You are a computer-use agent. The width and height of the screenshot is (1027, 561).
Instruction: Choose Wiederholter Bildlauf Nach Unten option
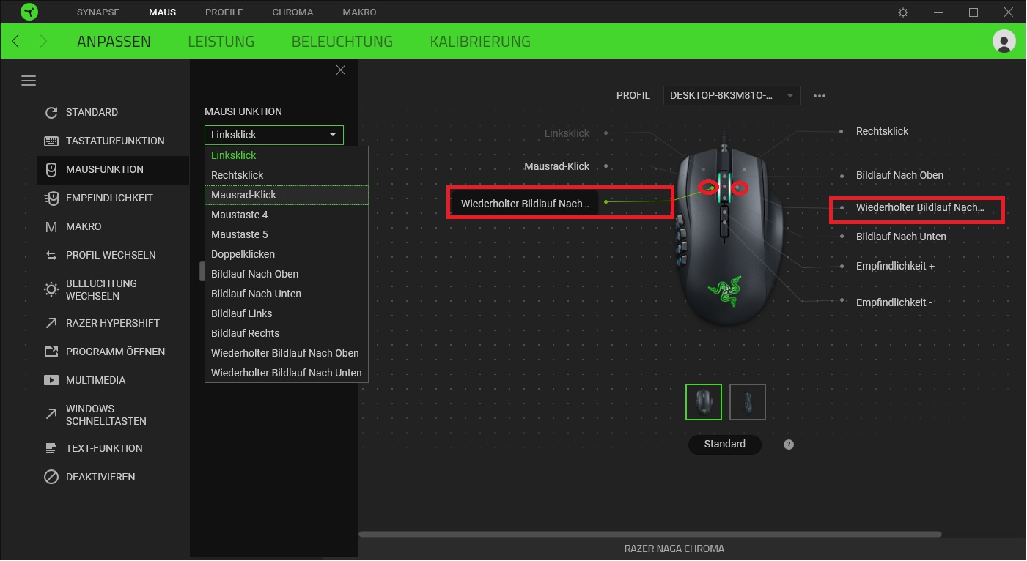click(287, 373)
